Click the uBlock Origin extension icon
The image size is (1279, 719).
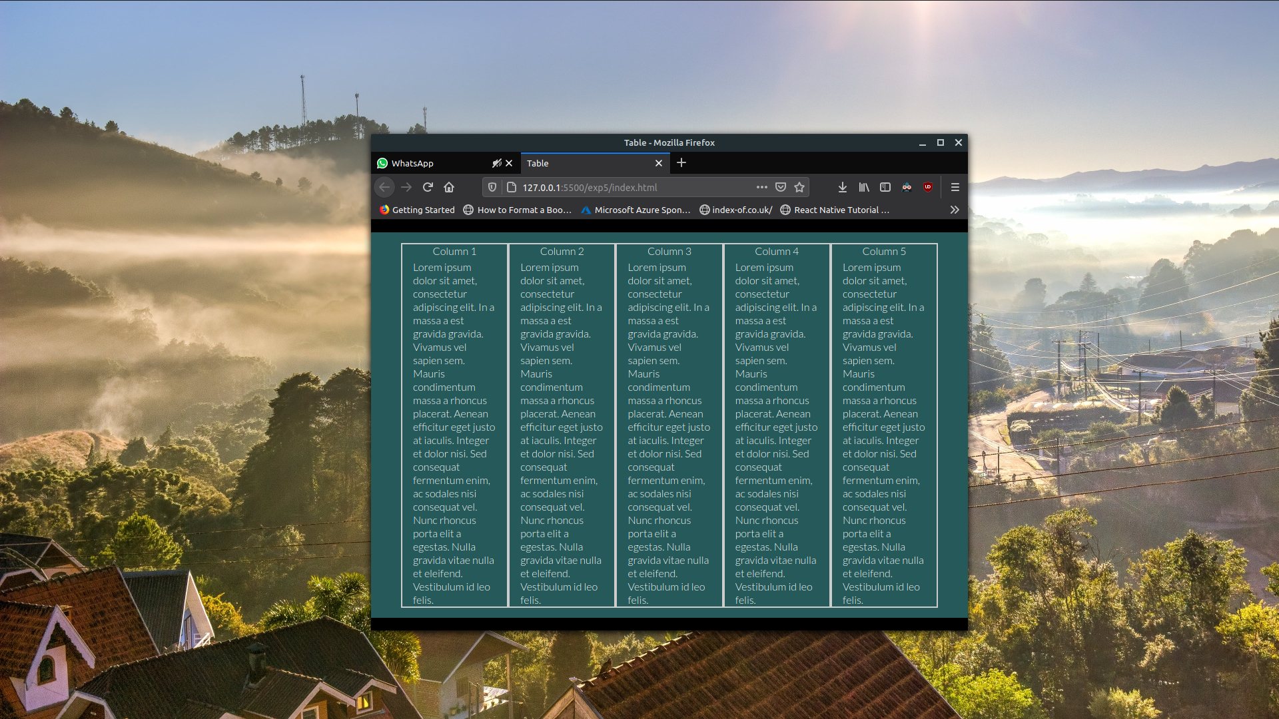point(927,187)
